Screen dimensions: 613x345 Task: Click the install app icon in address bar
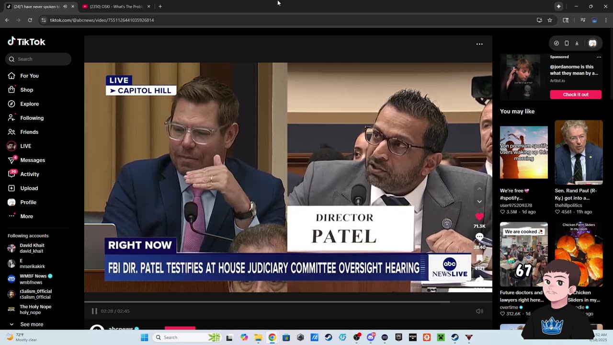(539, 20)
